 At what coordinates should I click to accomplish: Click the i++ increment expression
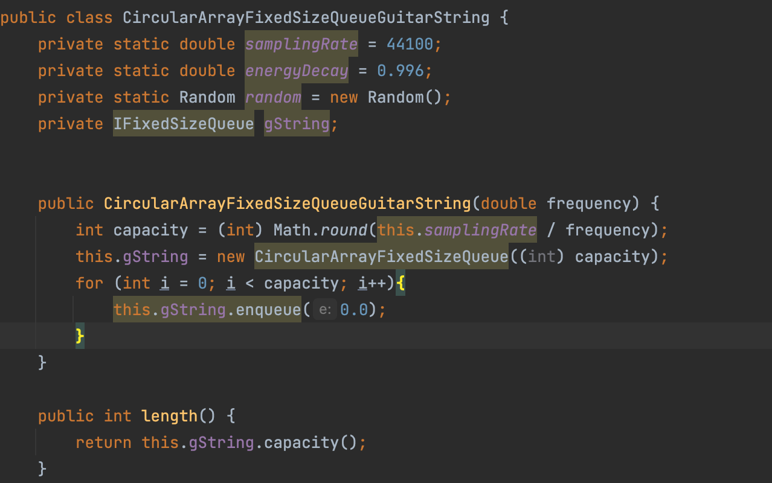pyautogui.click(x=372, y=283)
